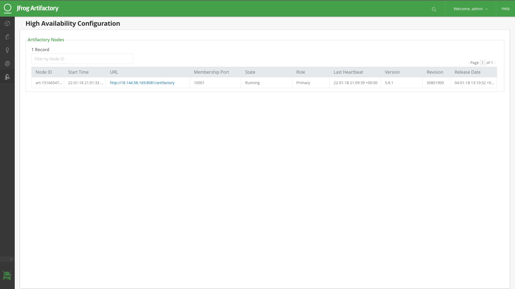Open the Welcome, admin dropdown
515x289 pixels.
[x=470, y=9]
